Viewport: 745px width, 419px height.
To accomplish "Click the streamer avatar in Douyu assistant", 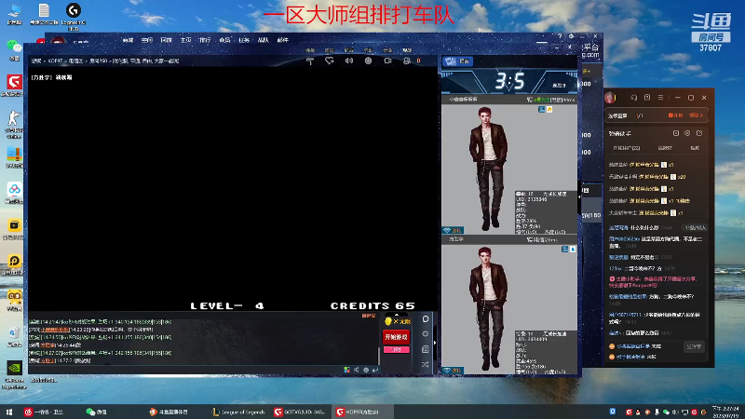I will point(610,98).
